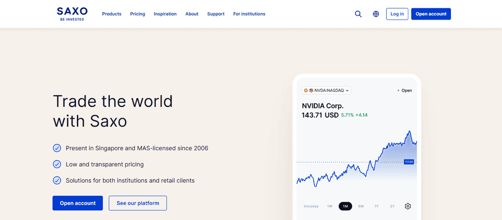Click Solutions for both institutions text
Screen dimensions: 502x220
coord(130,180)
